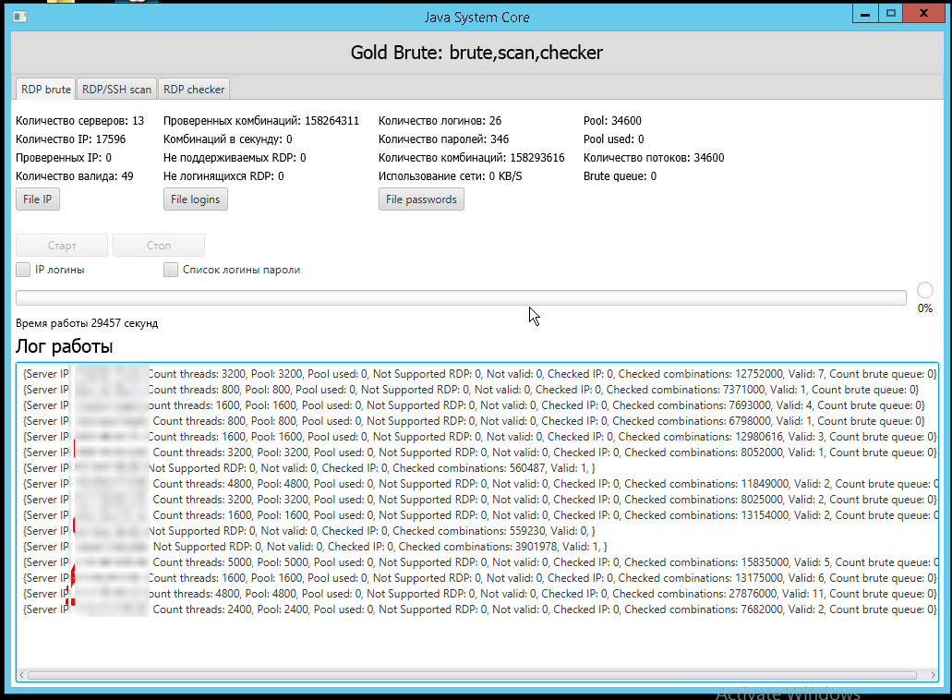Click the circular progress indicator above 0%
The width and height of the screenshot is (952, 700).
[x=924, y=290]
